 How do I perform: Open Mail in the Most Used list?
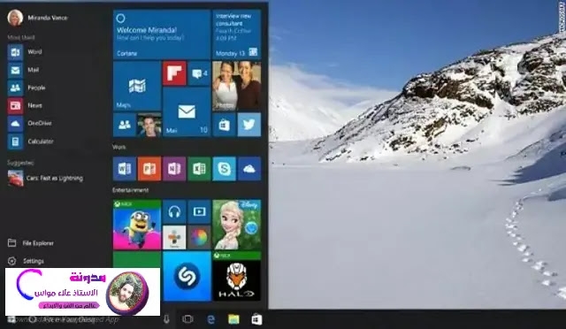[x=23, y=70]
